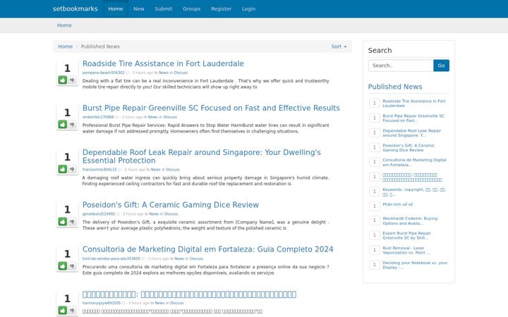Click the setbookmarks site logo
The width and height of the screenshot is (508, 317).
pyautogui.click(x=75, y=8)
